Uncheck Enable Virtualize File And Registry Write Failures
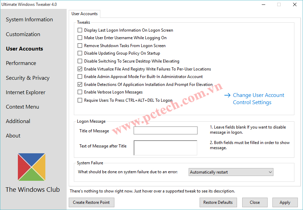Viewport: 303px width, 210px height. (x=80, y=69)
